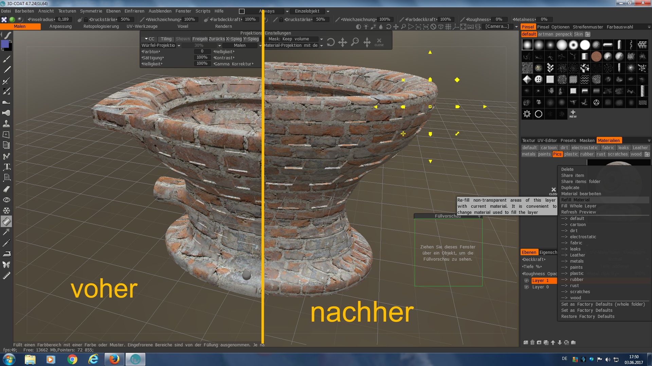Click the X-Spieg button
The image size is (652, 366).
(234, 39)
